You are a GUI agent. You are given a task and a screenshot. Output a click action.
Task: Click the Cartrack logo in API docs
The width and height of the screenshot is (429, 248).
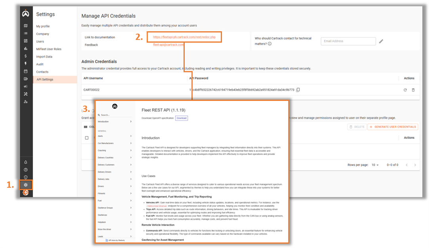tap(115, 106)
